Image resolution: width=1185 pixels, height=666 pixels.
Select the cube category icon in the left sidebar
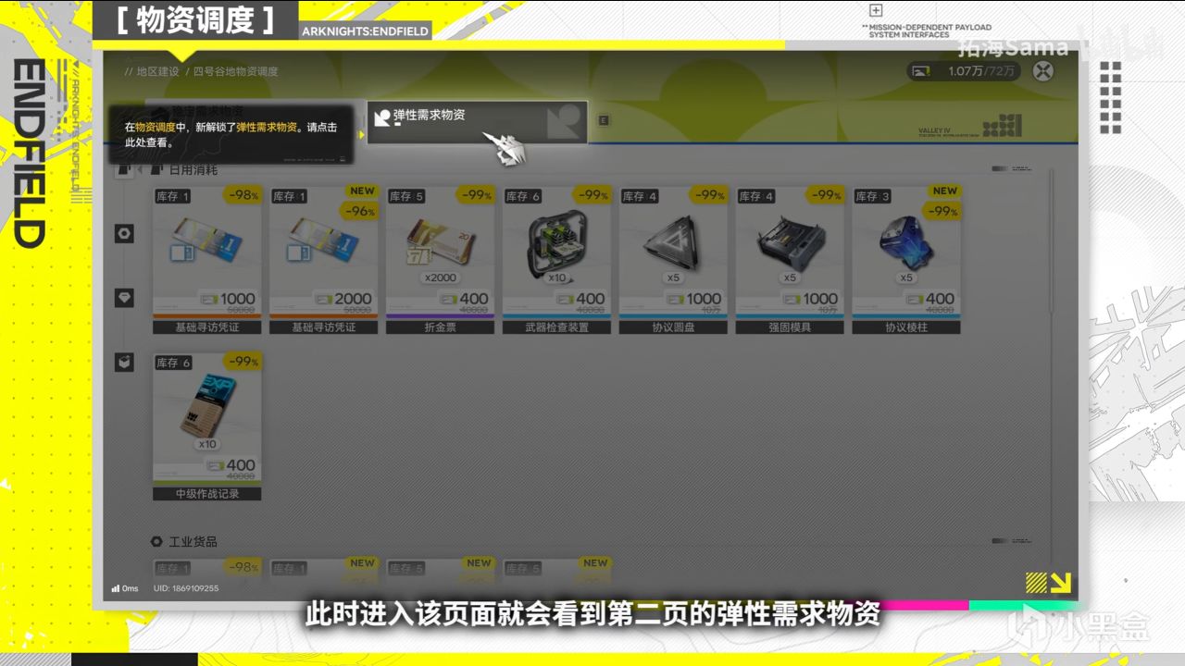point(124,362)
